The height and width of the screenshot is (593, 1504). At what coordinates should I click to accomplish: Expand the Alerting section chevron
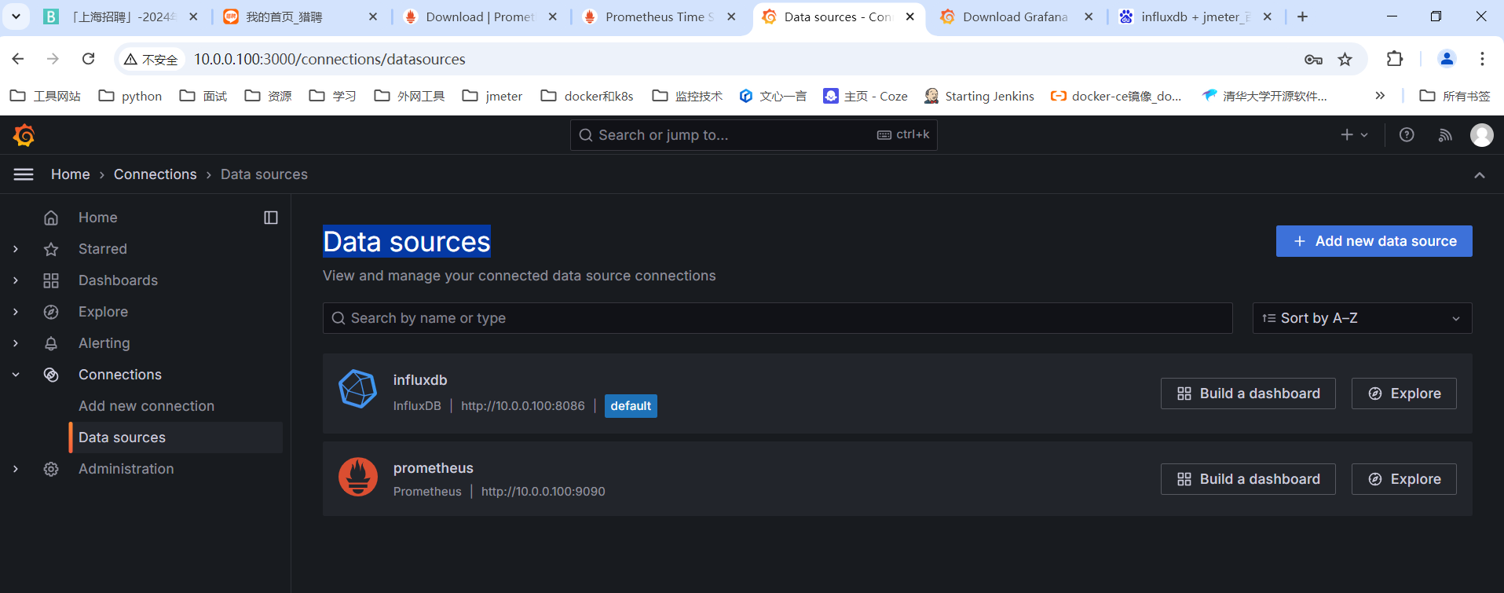point(16,343)
